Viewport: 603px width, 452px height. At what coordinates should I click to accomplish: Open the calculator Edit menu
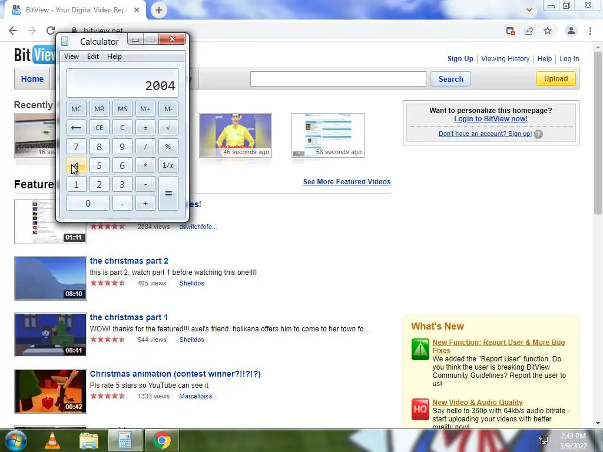(x=93, y=56)
